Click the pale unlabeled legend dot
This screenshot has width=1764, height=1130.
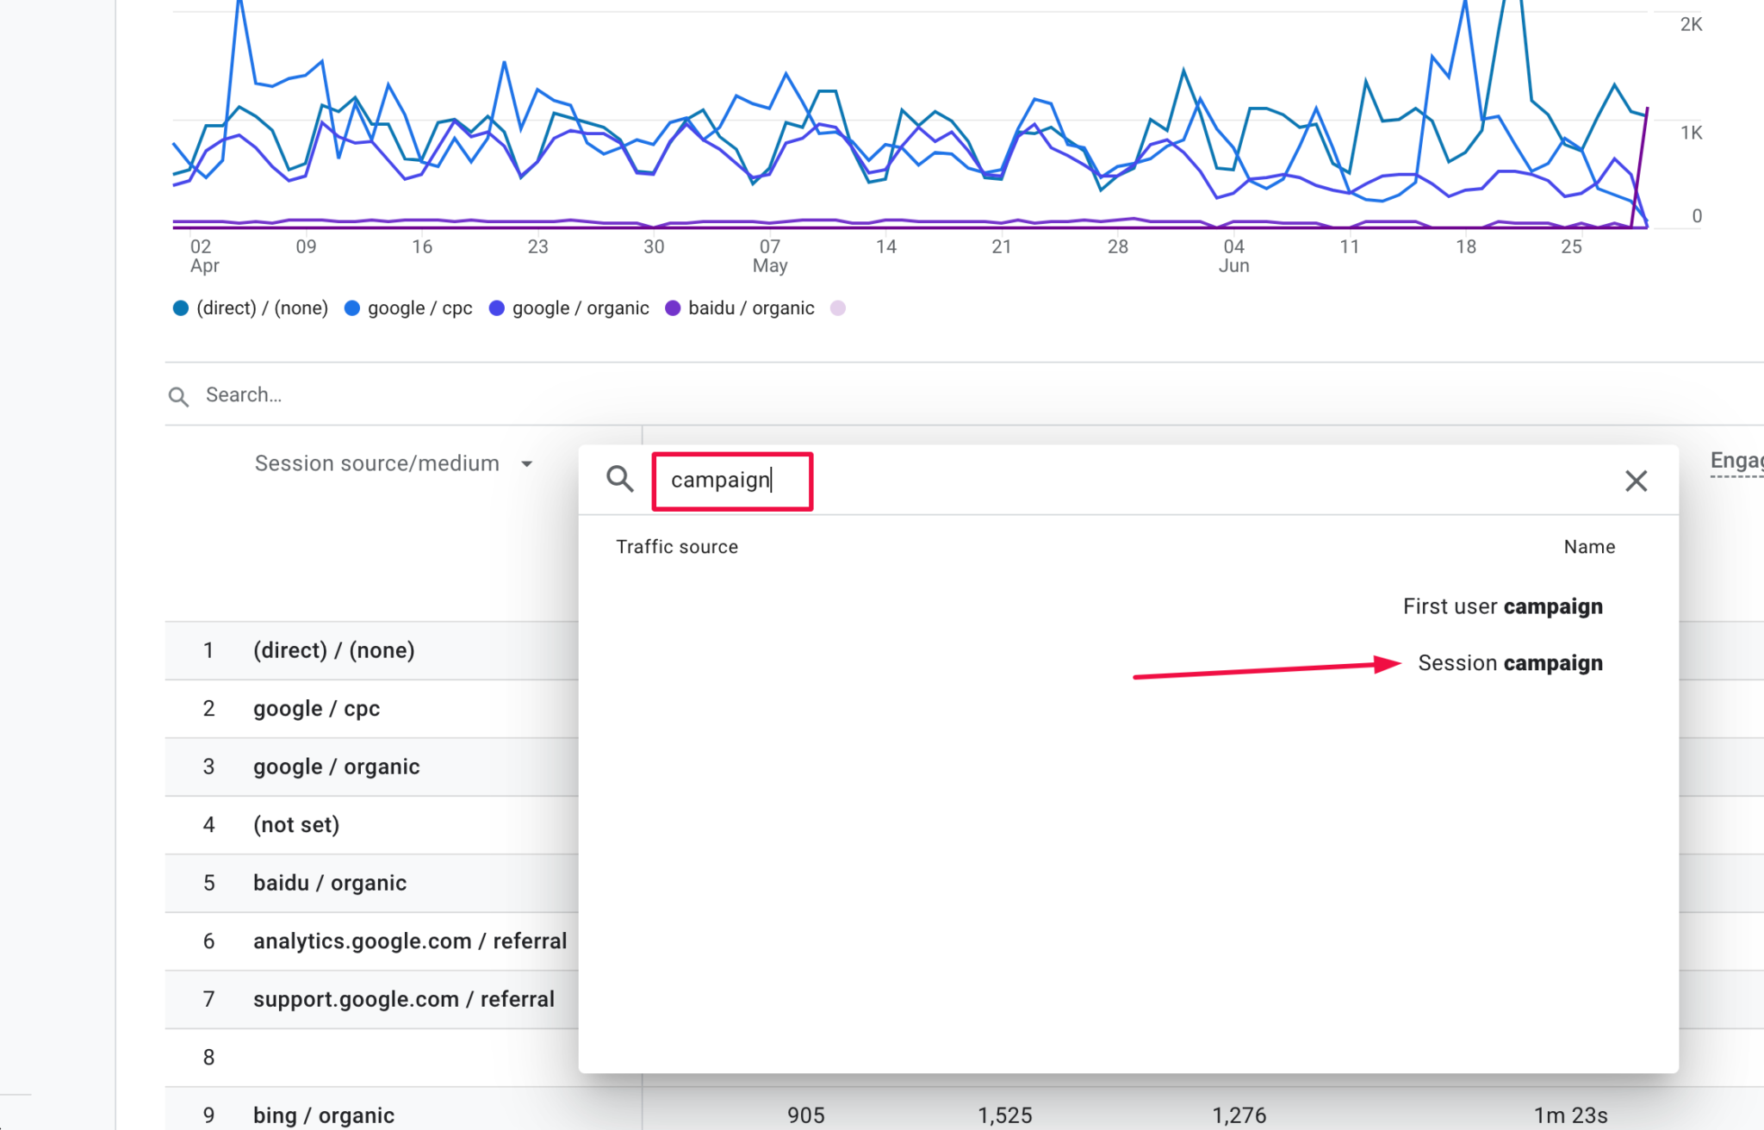(838, 307)
